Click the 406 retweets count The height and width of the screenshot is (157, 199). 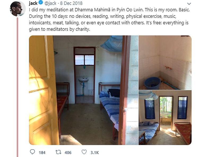68,152
